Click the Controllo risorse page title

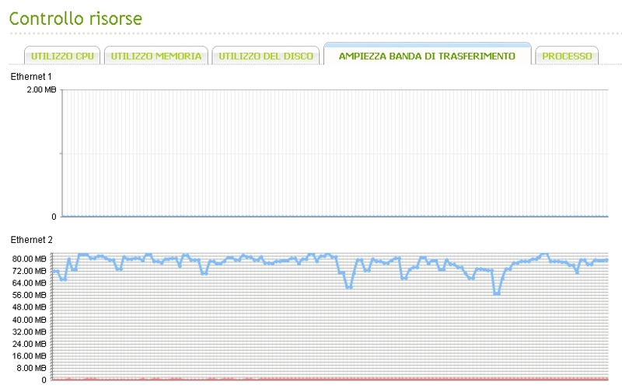75,18
